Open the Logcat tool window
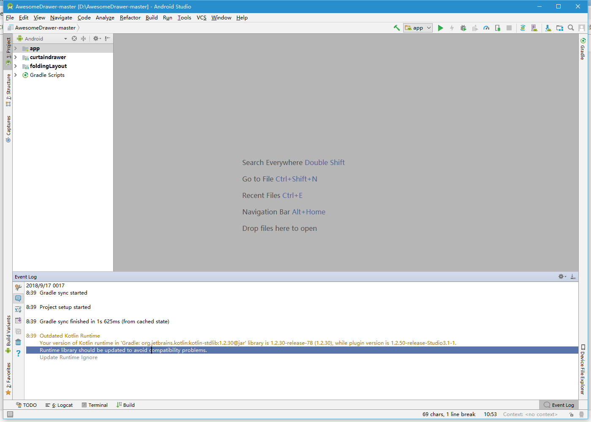The image size is (591, 422). click(59, 405)
